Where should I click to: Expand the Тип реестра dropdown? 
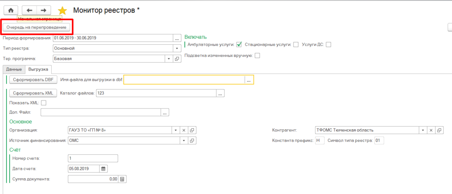177,49
